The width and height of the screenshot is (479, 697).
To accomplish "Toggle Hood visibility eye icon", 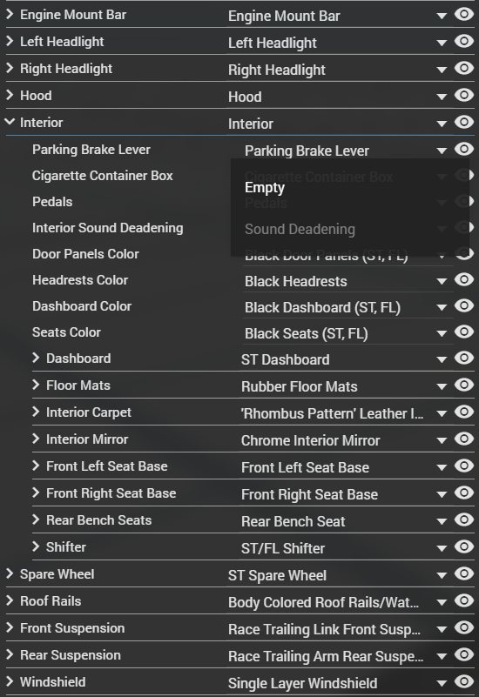I will tap(464, 95).
